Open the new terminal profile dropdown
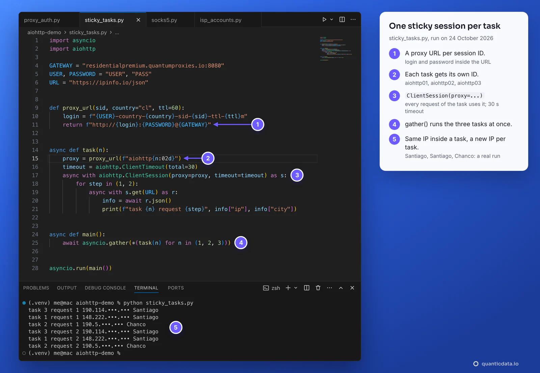 296,288
